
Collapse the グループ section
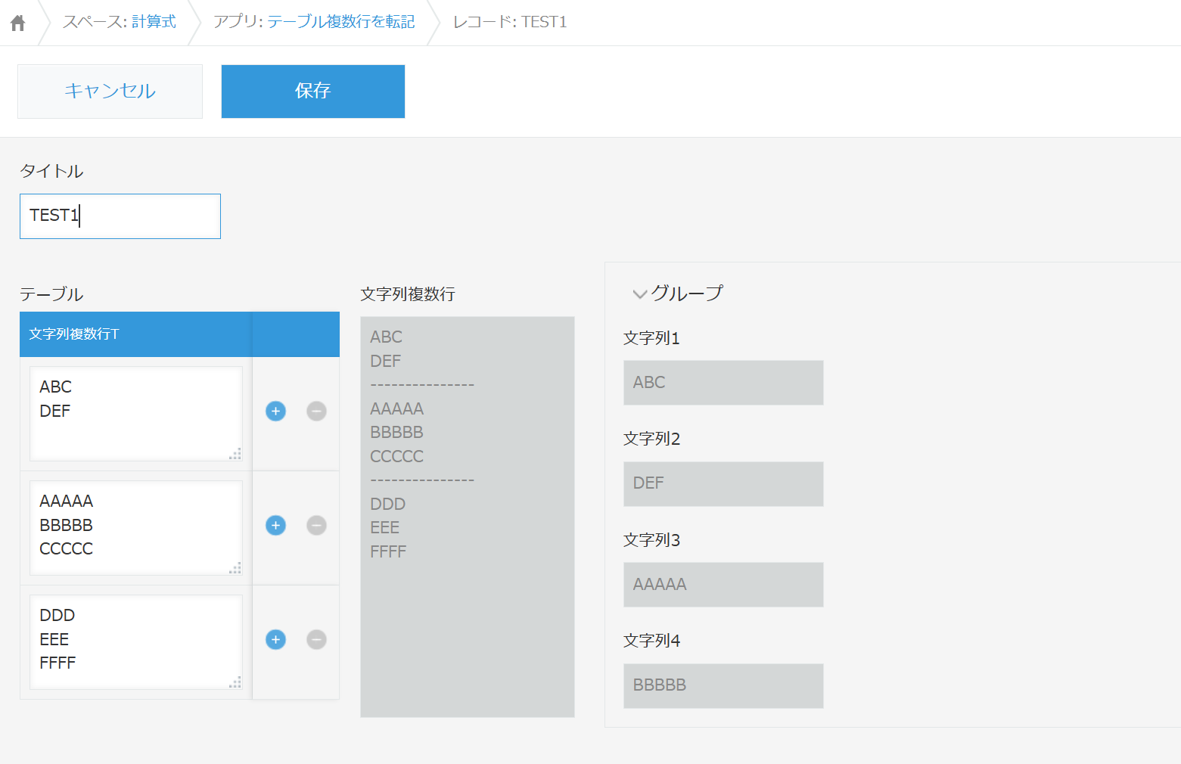(640, 294)
